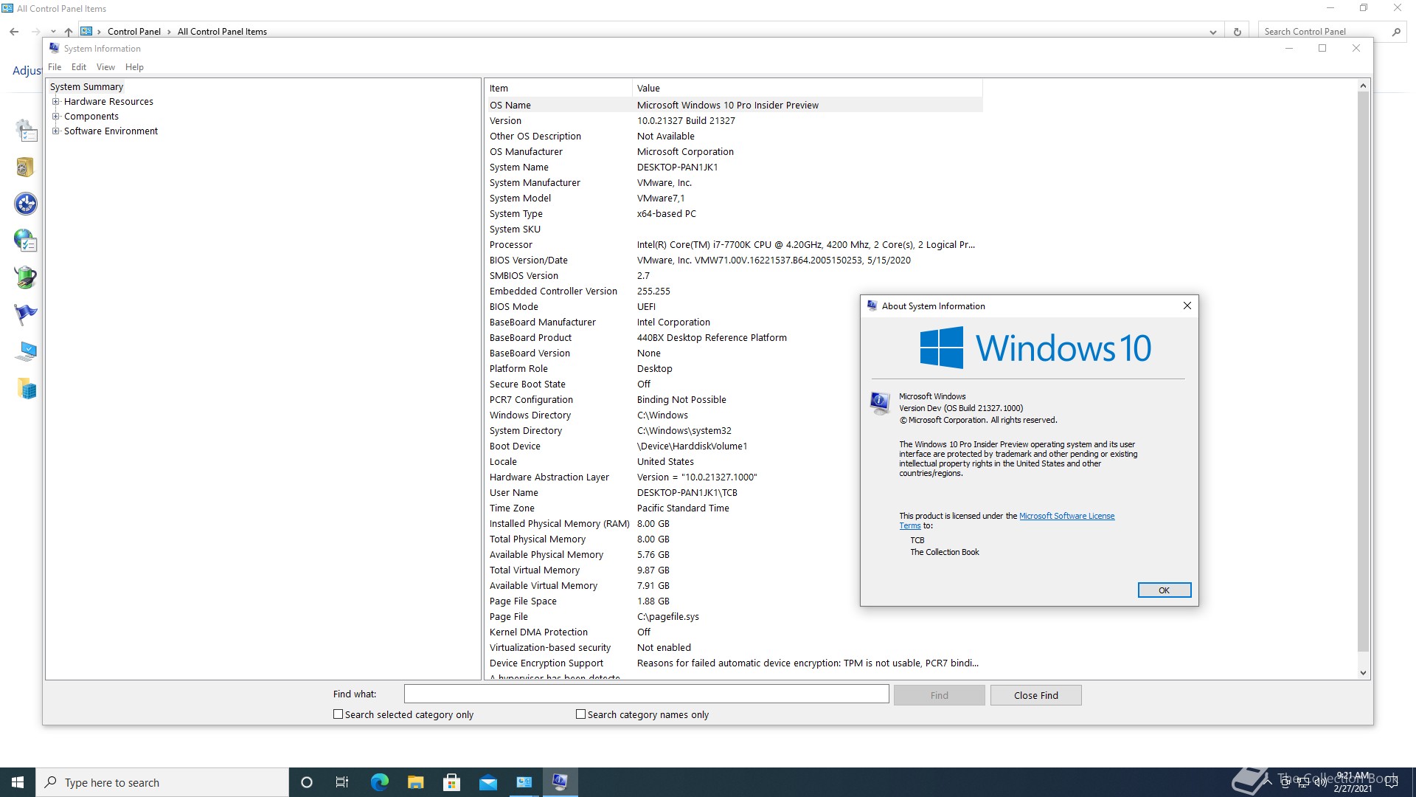Open the Power Options battery icon
Viewport: 1416px width, 797px height.
pyautogui.click(x=26, y=277)
